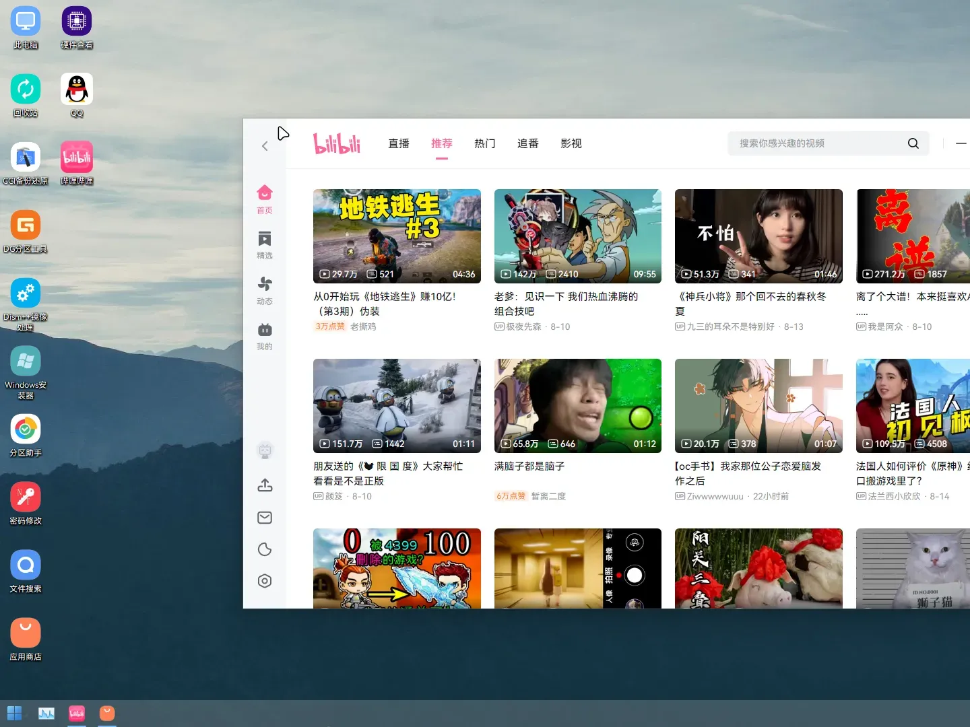Switch to the 追番 tab
Viewport: 970px width, 727px height.
coord(527,143)
